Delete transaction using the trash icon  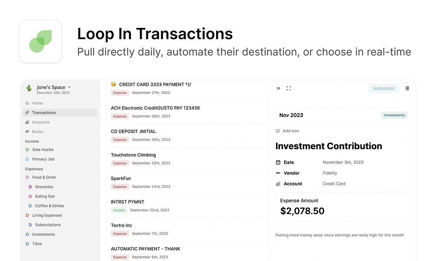407,88
